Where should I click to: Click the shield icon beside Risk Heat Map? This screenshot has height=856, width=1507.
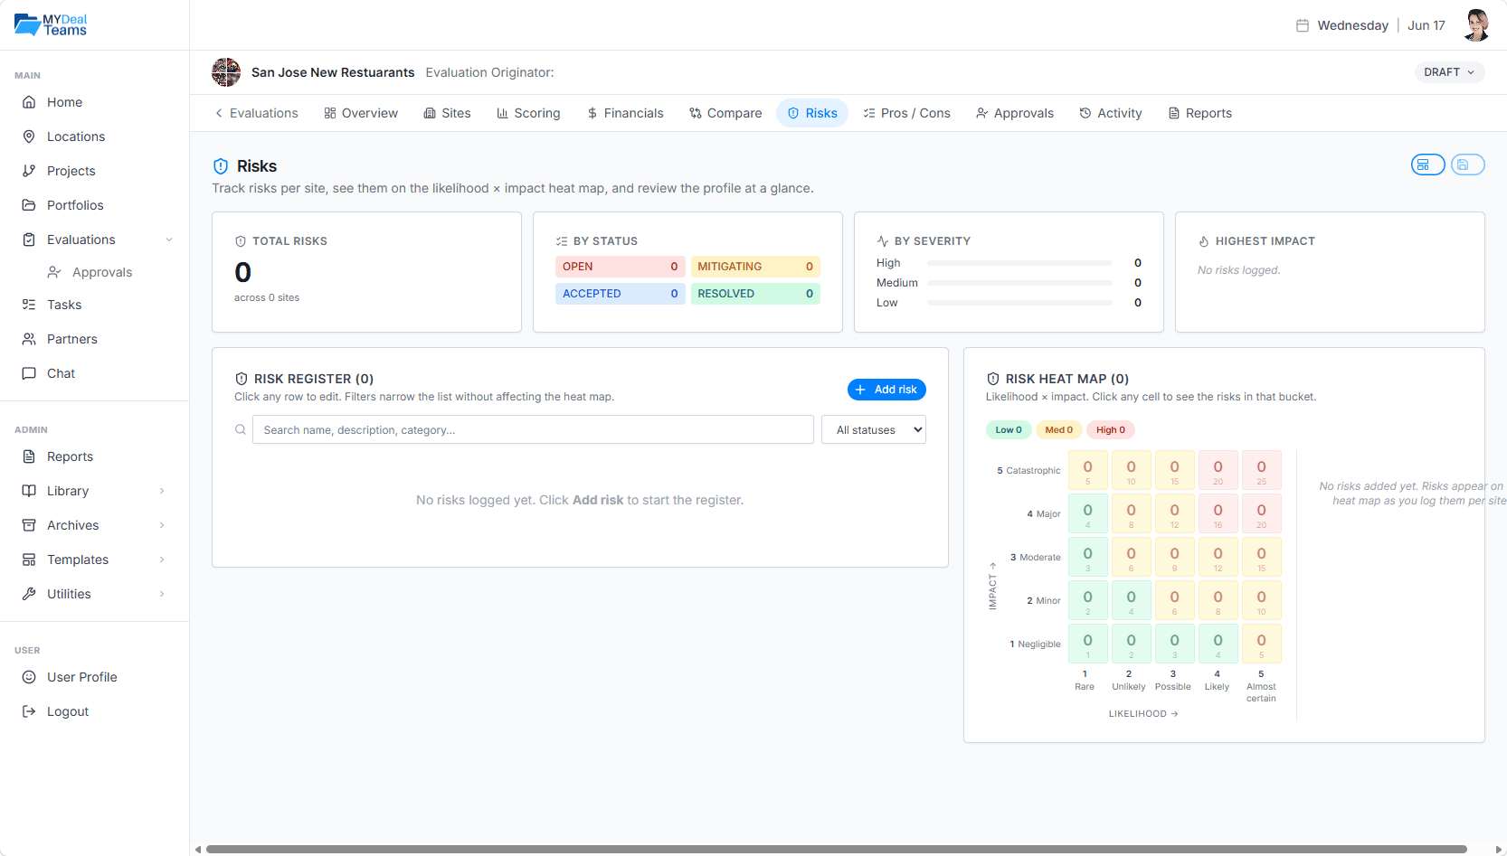point(993,379)
